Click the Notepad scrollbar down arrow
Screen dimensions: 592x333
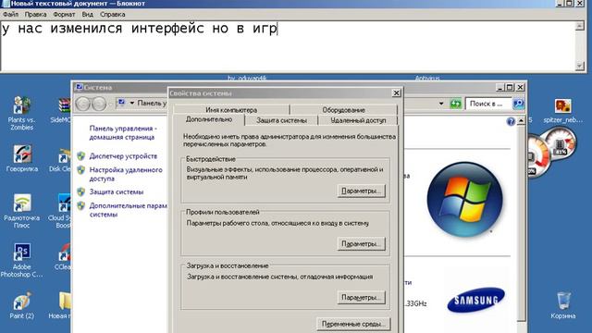pos(580,66)
